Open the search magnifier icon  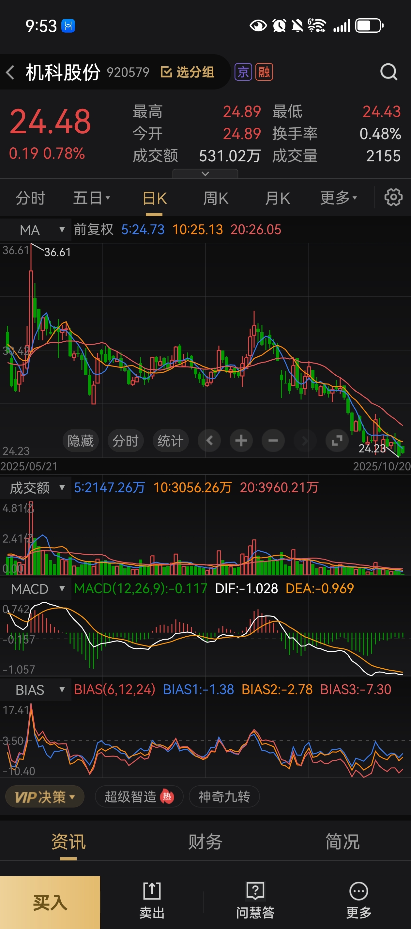pos(389,72)
